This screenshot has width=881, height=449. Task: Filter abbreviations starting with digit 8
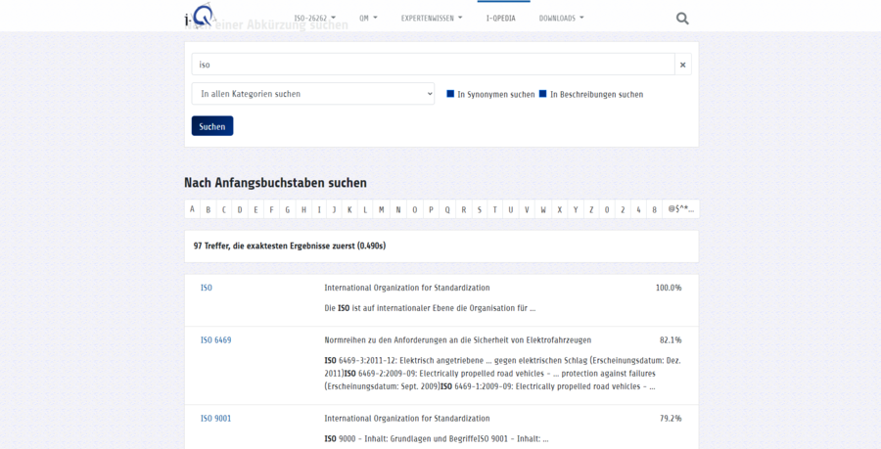tap(654, 209)
